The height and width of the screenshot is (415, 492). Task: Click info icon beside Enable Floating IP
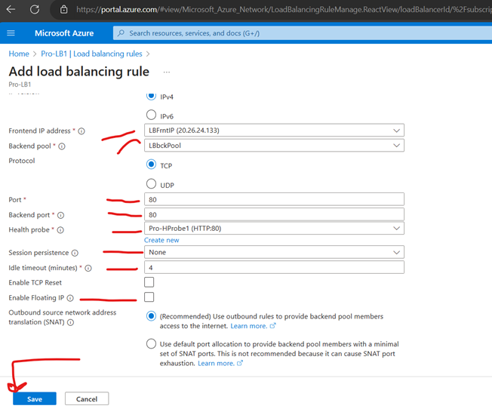point(70,298)
